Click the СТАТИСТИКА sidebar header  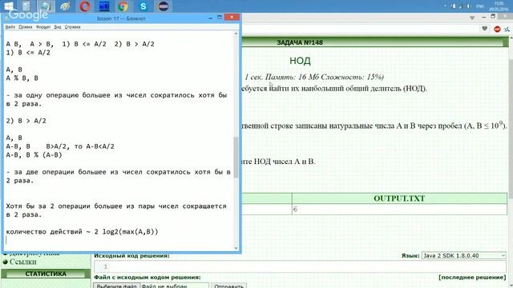[x=46, y=274]
